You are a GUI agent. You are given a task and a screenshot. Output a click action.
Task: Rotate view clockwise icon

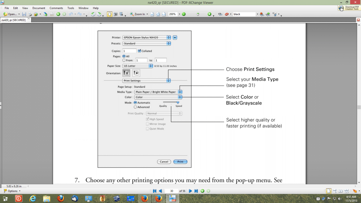click(x=99, y=14)
